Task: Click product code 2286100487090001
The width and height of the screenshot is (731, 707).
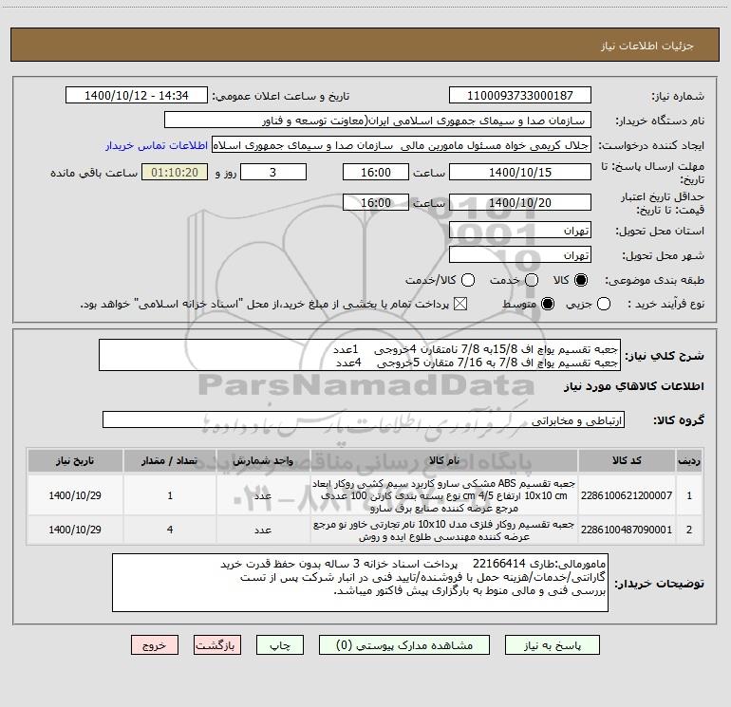Action: 627,530
